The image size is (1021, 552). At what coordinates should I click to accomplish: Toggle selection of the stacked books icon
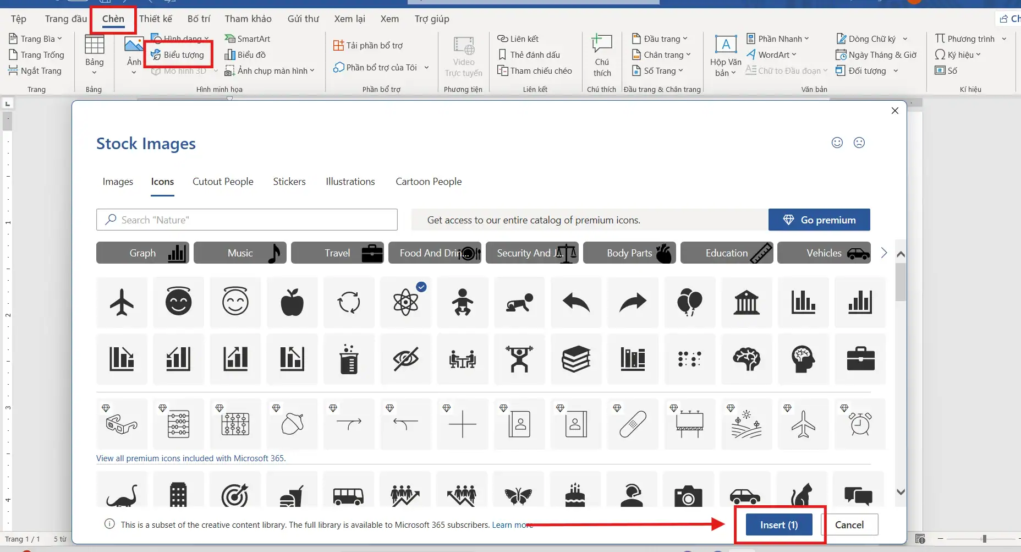coord(576,359)
